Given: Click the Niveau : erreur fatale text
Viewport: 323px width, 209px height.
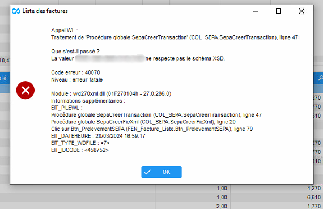Looking at the screenshot, I should (76, 80).
